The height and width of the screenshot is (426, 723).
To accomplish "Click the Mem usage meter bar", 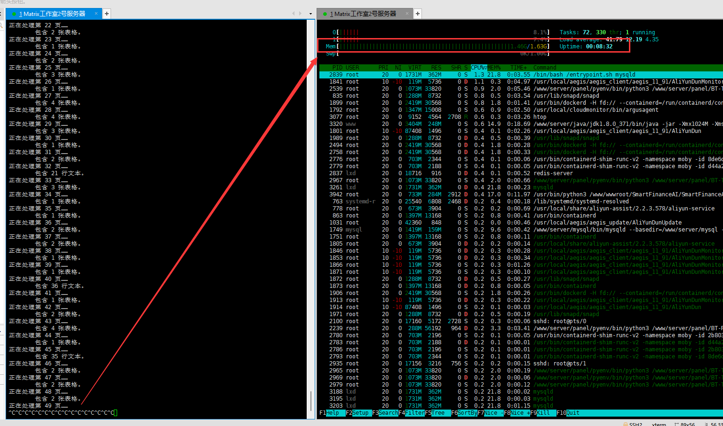I will pos(437,46).
